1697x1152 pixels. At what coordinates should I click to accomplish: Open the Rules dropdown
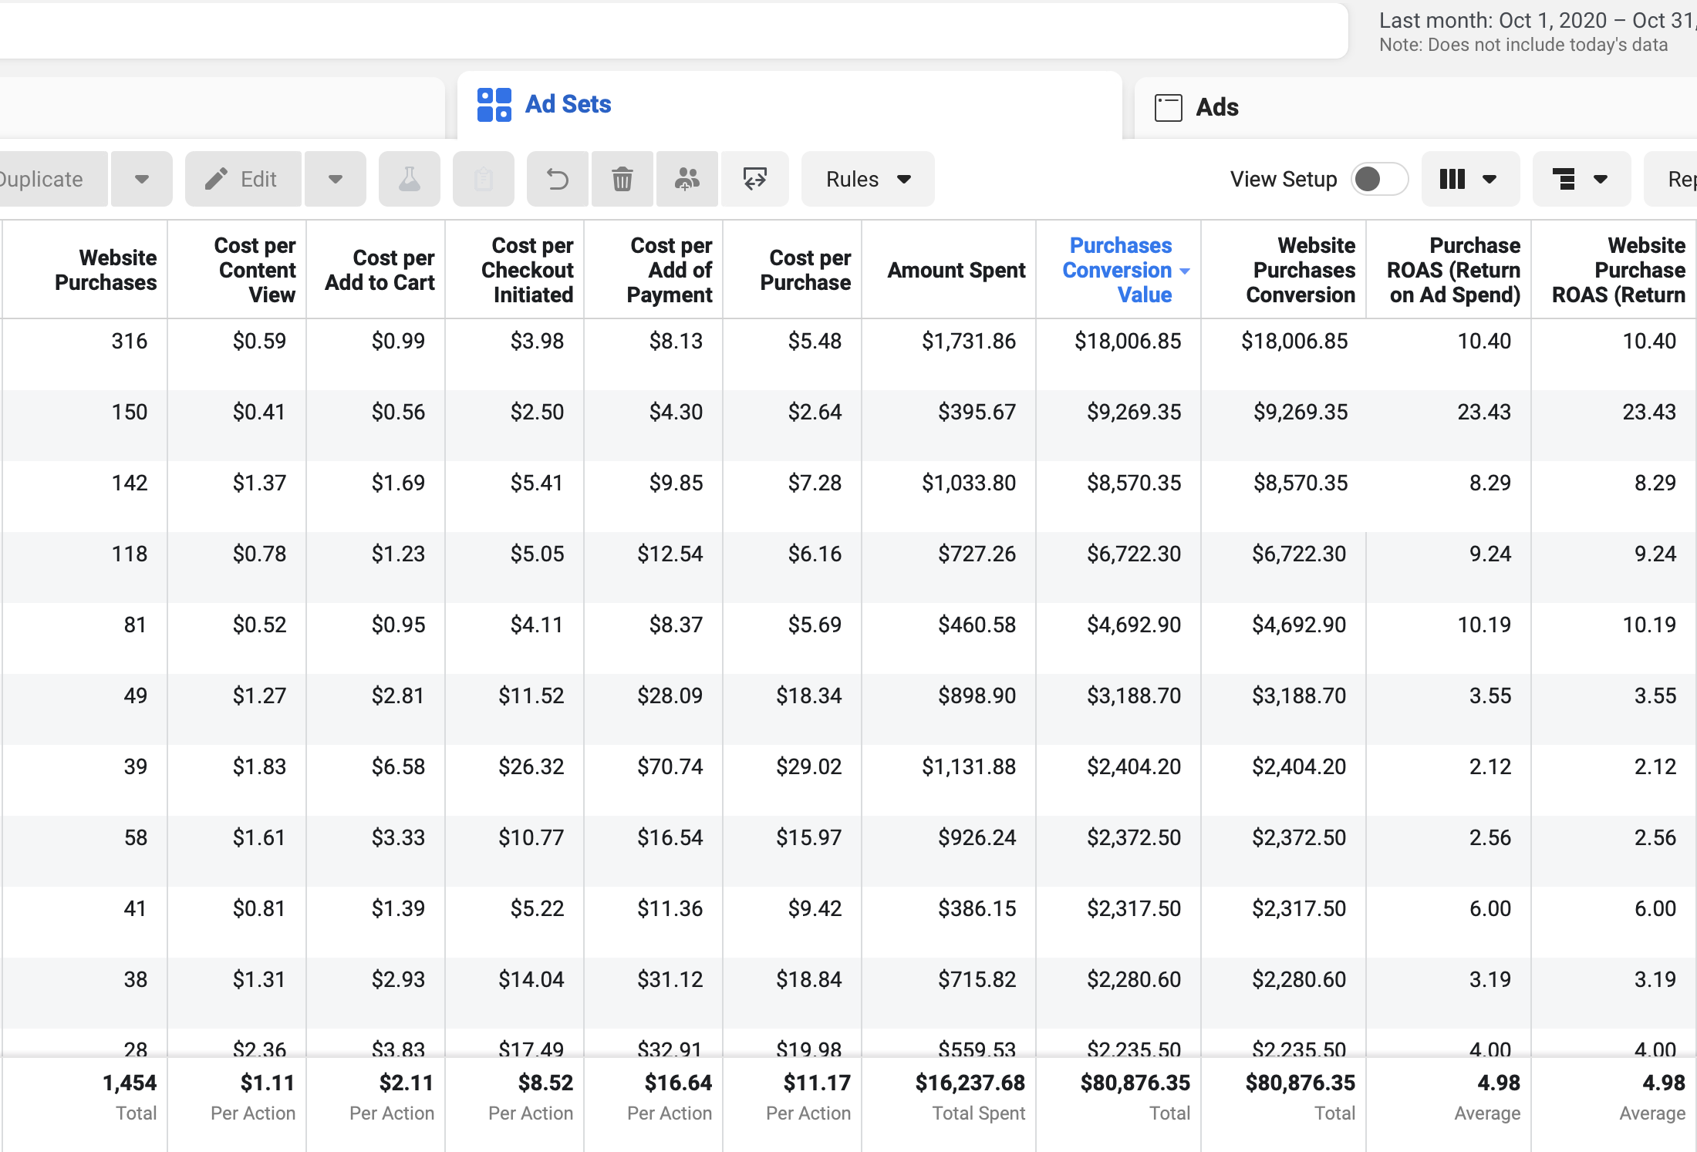point(868,179)
